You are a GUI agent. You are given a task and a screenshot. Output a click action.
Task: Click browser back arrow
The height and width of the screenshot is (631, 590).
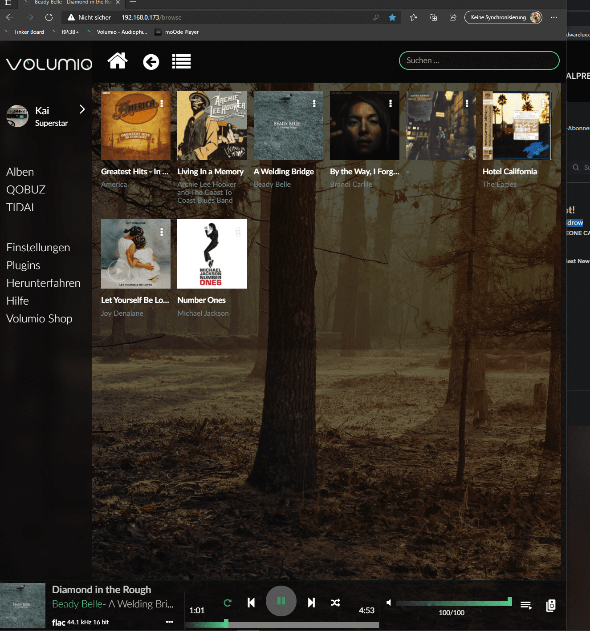[10, 17]
